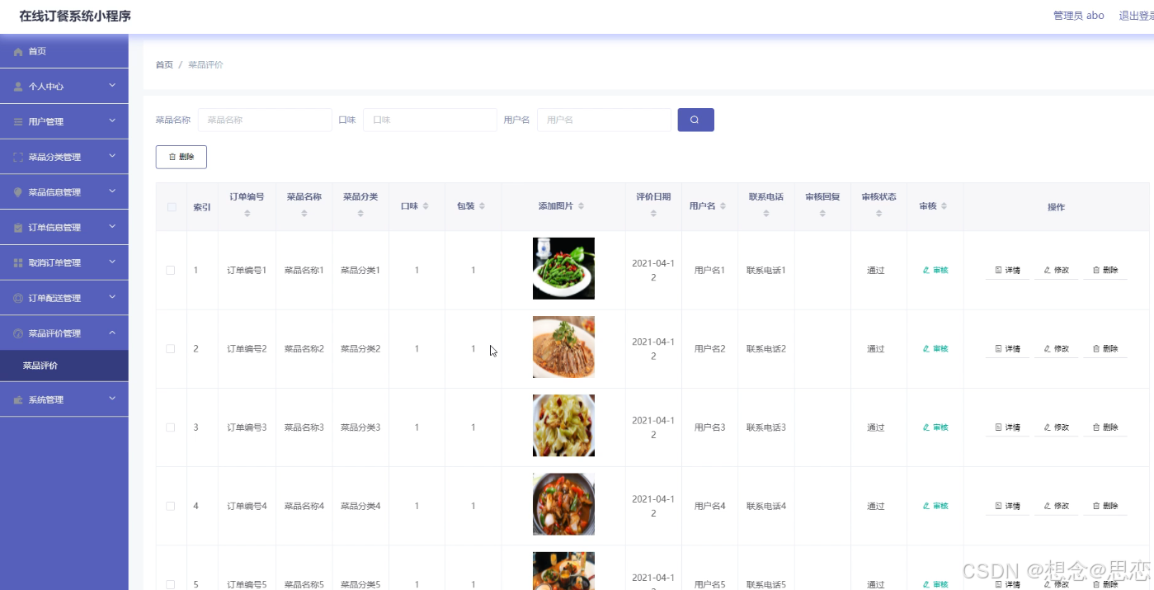Screen dimensions: 1154x590
Task: Sort by 联系电话 column arrows
Action: [x=765, y=214]
